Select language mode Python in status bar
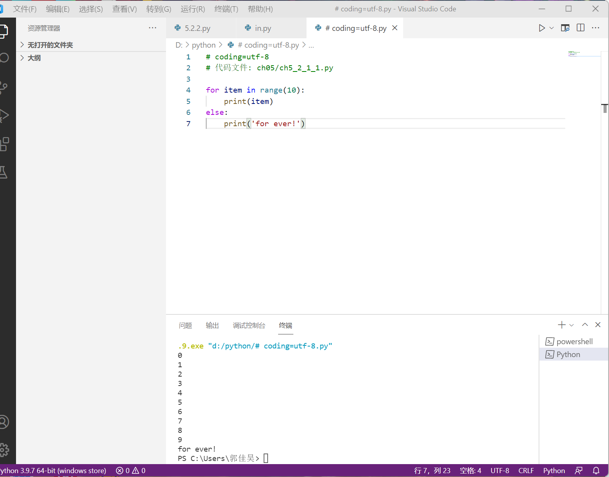The width and height of the screenshot is (609, 477). tap(554, 471)
